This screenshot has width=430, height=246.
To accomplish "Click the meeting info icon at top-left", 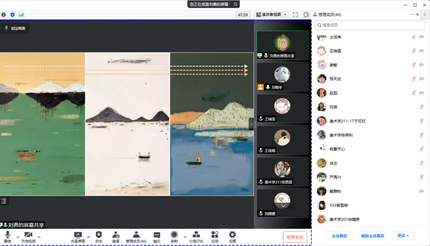I will [3, 15].
